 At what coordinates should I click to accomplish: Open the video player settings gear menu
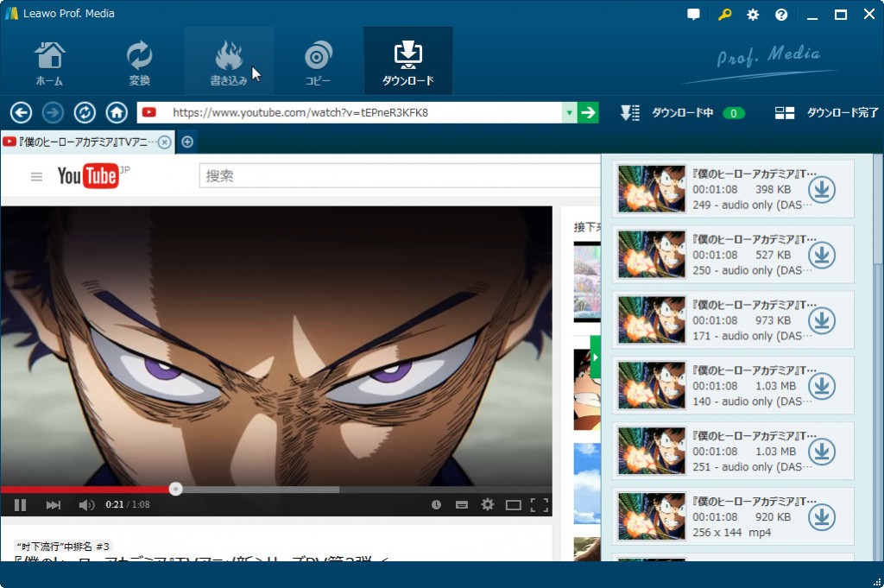tap(487, 505)
